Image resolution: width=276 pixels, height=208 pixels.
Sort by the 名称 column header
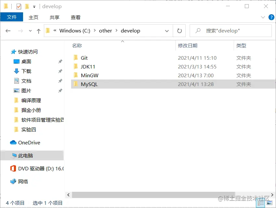pyautogui.click(x=77, y=46)
